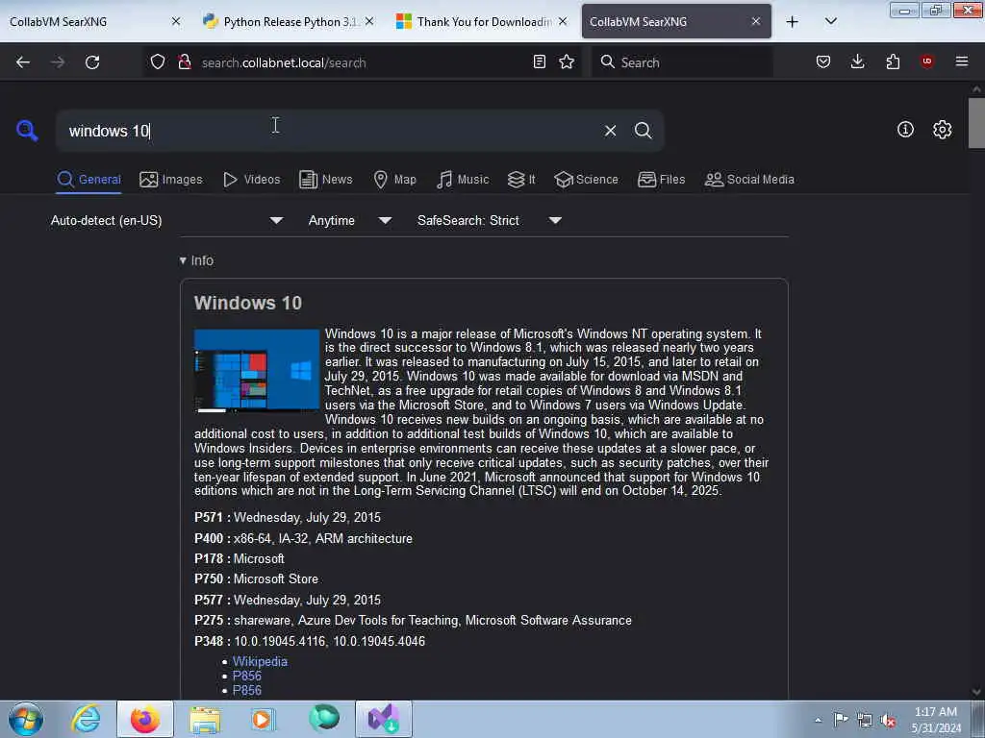
Task: Click the SearXNG logo magnifier icon
Action: (27, 131)
